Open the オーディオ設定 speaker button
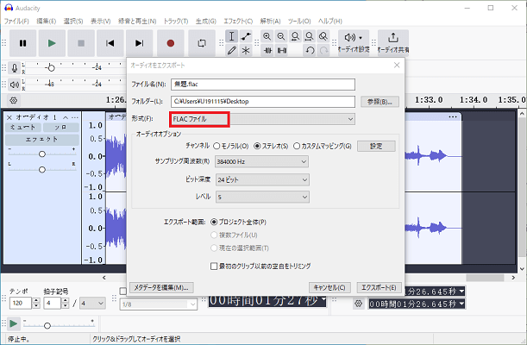Viewport: 527px width, 345px height. [354, 42]
